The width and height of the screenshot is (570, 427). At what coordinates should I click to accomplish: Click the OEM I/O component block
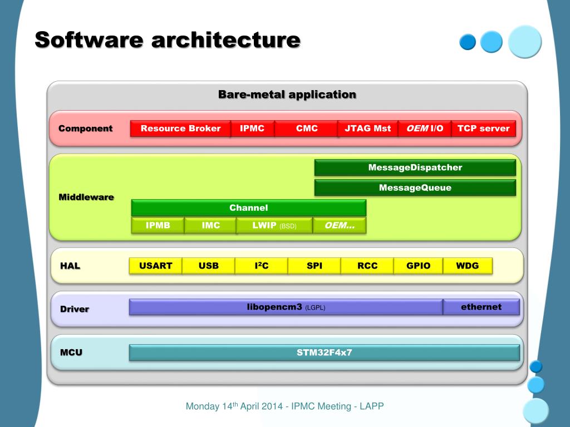coord(425,128)
